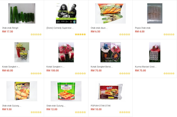Click star rating for Popia Otak-otak
Screen dimensions: 177x117
(169, 34)
